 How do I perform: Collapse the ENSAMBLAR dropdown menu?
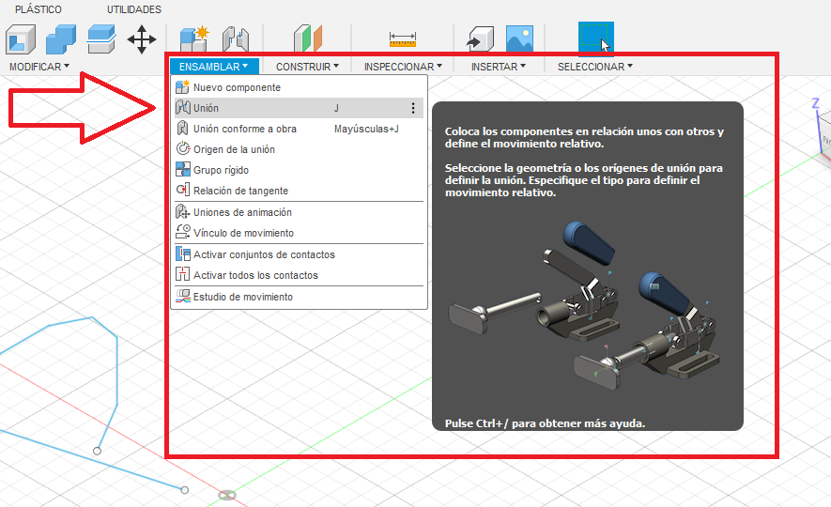point(213,67)
